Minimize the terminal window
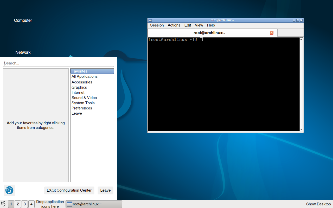 click(x=294, y=20)
